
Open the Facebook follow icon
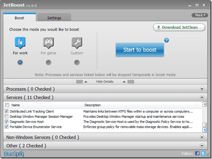[197, 153]
